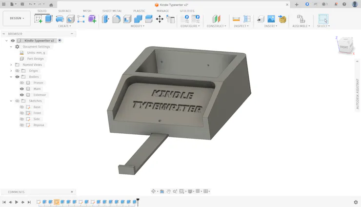
Task: Select the Move/Copy arrows tool
Action: pos(160,19)
